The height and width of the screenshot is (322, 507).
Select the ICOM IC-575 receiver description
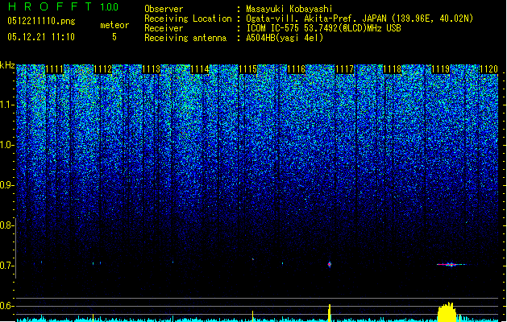323,28
